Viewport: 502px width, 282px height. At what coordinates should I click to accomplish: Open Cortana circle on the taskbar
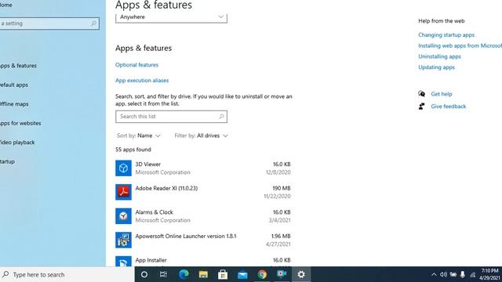[144, 274]
